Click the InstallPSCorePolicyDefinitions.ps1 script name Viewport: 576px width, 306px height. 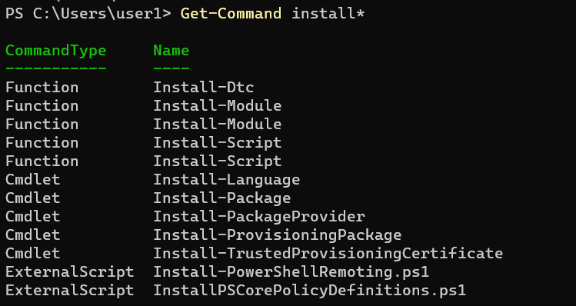coord(310,290)
